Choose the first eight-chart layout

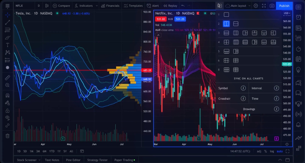(226, 70)
